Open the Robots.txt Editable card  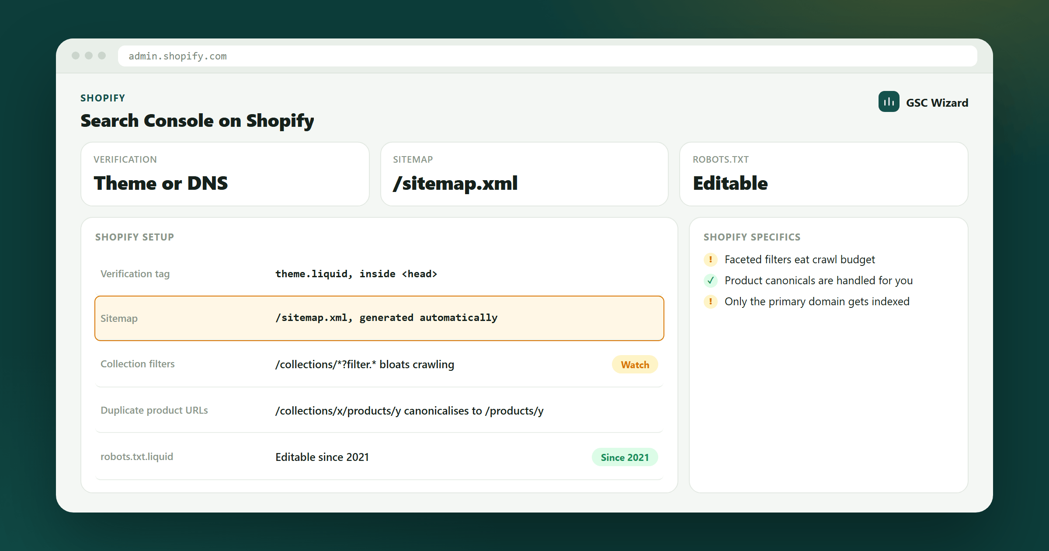823,174
